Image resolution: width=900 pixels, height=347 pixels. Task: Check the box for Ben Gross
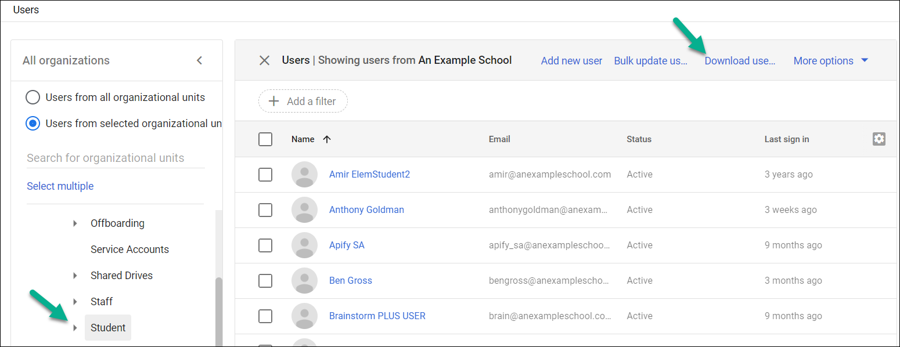pos(265,280)
